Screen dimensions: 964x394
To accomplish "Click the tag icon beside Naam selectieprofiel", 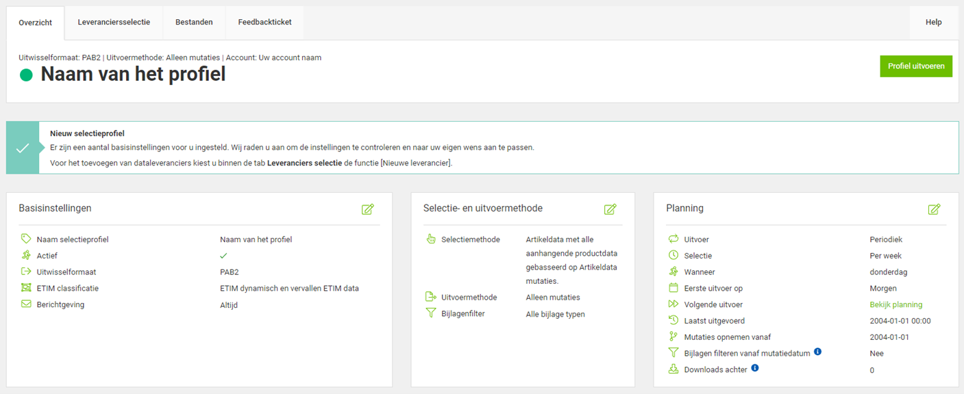I will [x=26, y=239].
